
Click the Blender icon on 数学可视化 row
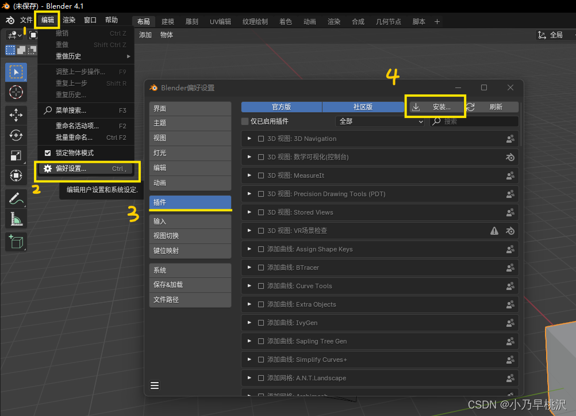tap(510, 158)
